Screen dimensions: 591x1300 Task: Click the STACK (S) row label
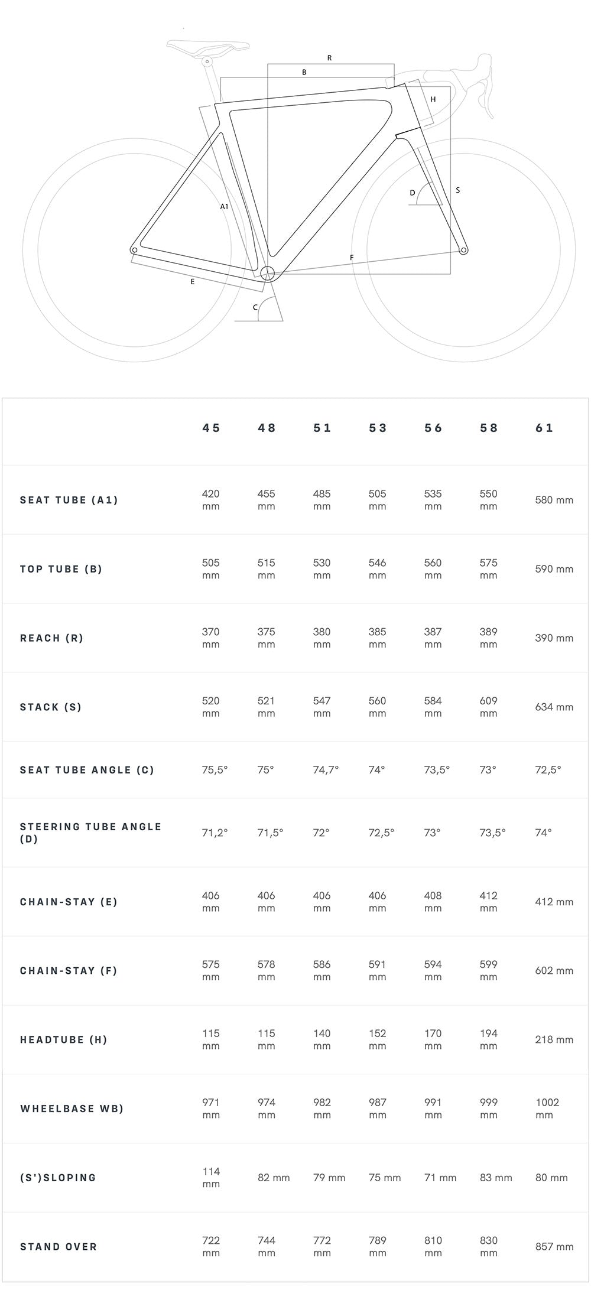51,707
